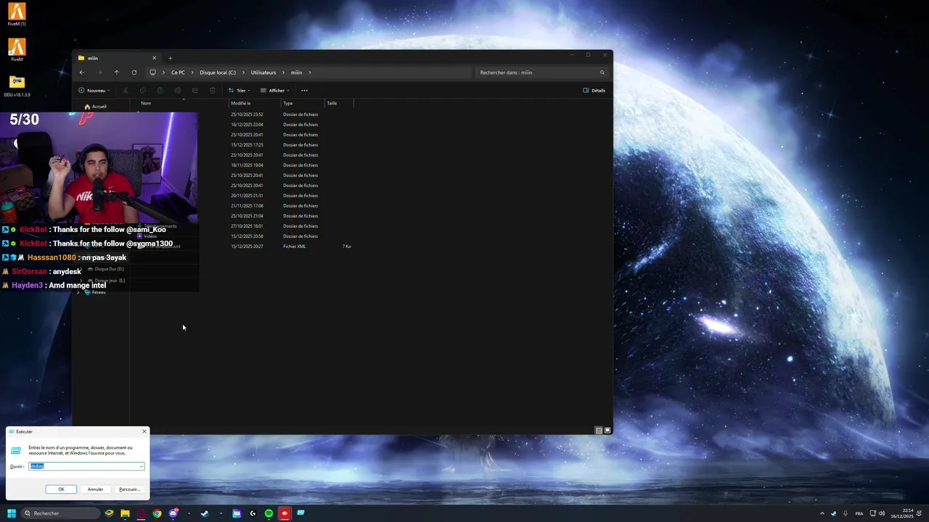Select Accueil in the navigation pane
This screenshot has width=929, height=522.
(95, 107)
